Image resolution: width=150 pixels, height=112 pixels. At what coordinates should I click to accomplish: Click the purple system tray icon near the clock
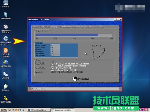pos(142,110)
